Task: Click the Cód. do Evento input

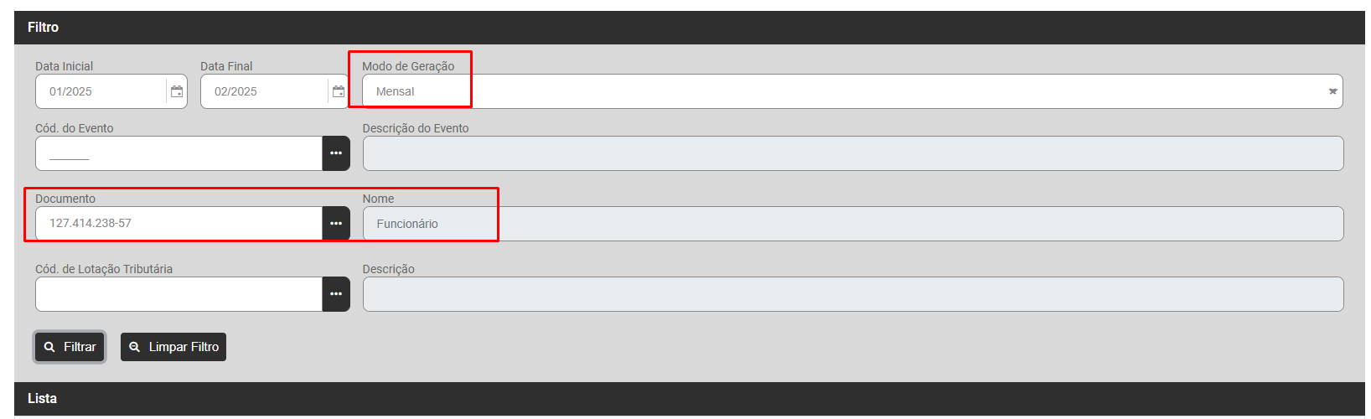Action: click(x=178, y=153)
